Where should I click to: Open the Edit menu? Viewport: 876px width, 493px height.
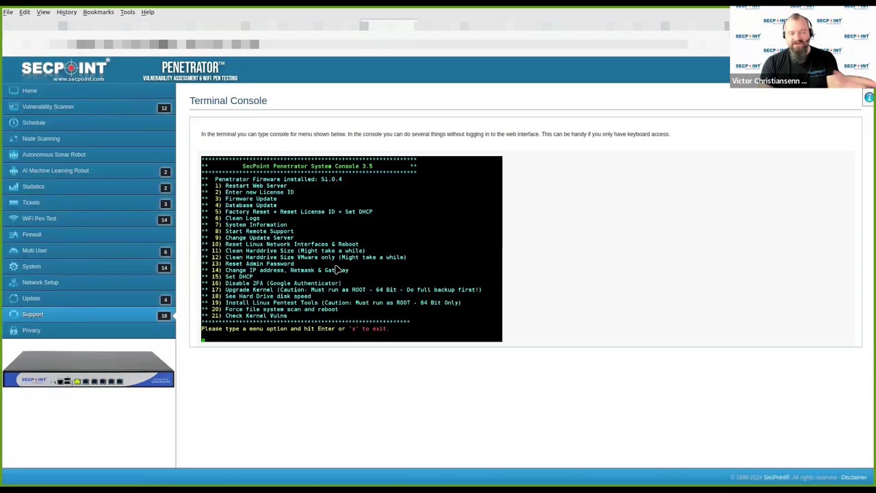coord(25,12)
